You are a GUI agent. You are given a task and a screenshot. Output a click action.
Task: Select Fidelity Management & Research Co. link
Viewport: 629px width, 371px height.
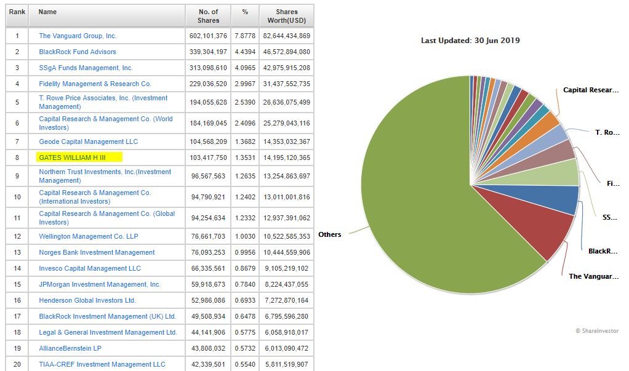pos(95,84)
